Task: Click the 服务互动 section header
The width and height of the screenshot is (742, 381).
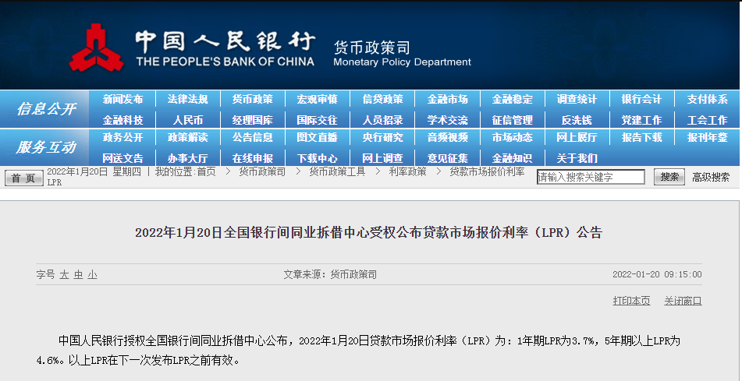Action: (46, 147)
